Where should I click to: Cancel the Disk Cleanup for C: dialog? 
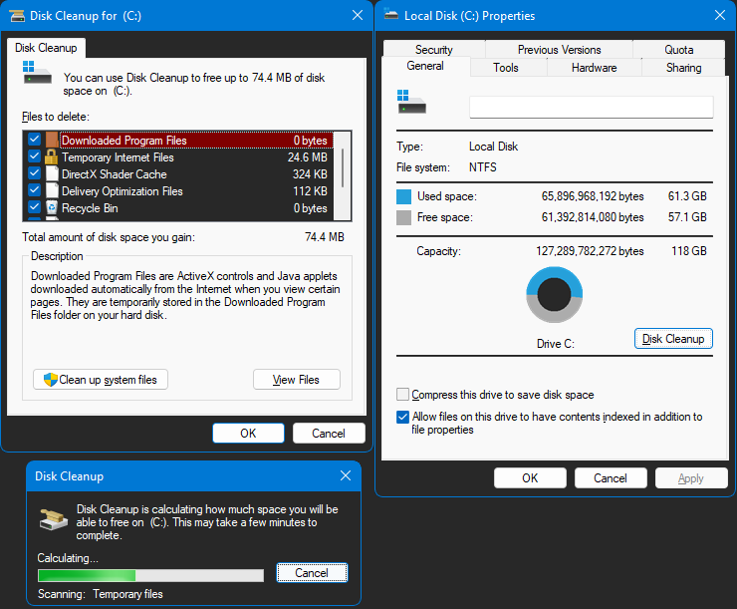point(329,434)
